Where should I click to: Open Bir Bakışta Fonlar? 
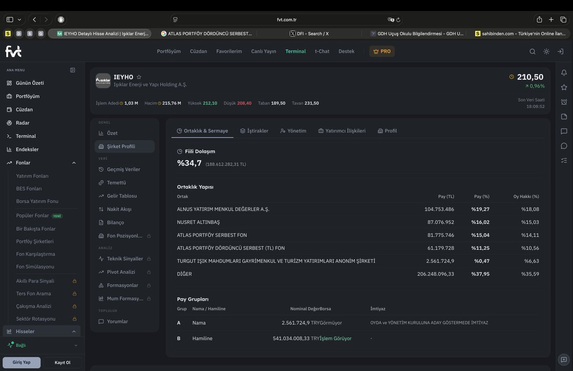[x=36, y=229]
